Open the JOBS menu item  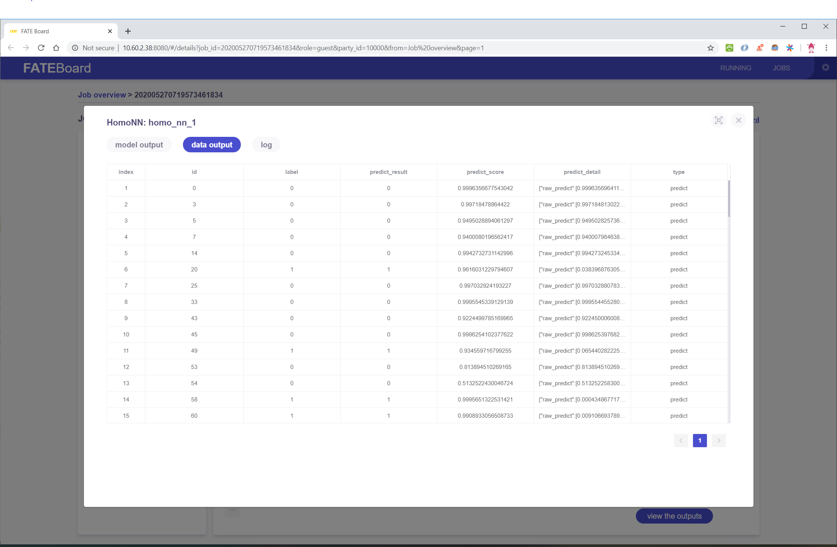pyautogui.click(x=781, y=68)
